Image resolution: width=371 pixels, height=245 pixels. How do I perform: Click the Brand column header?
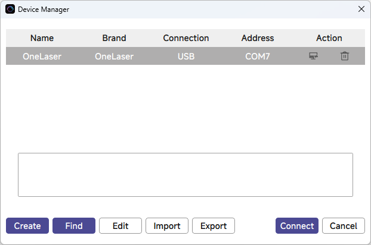click(114, 38)
